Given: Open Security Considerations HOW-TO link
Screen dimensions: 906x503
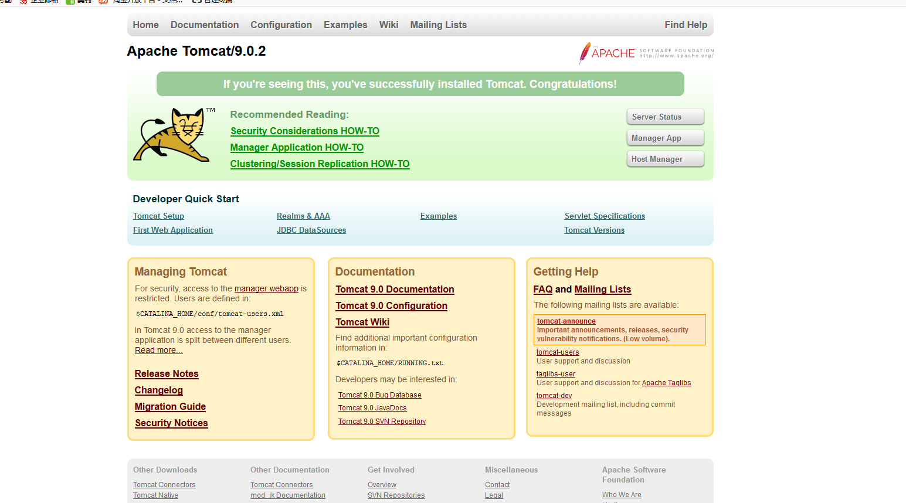Looking at the screenshot, I should point(305,131).
